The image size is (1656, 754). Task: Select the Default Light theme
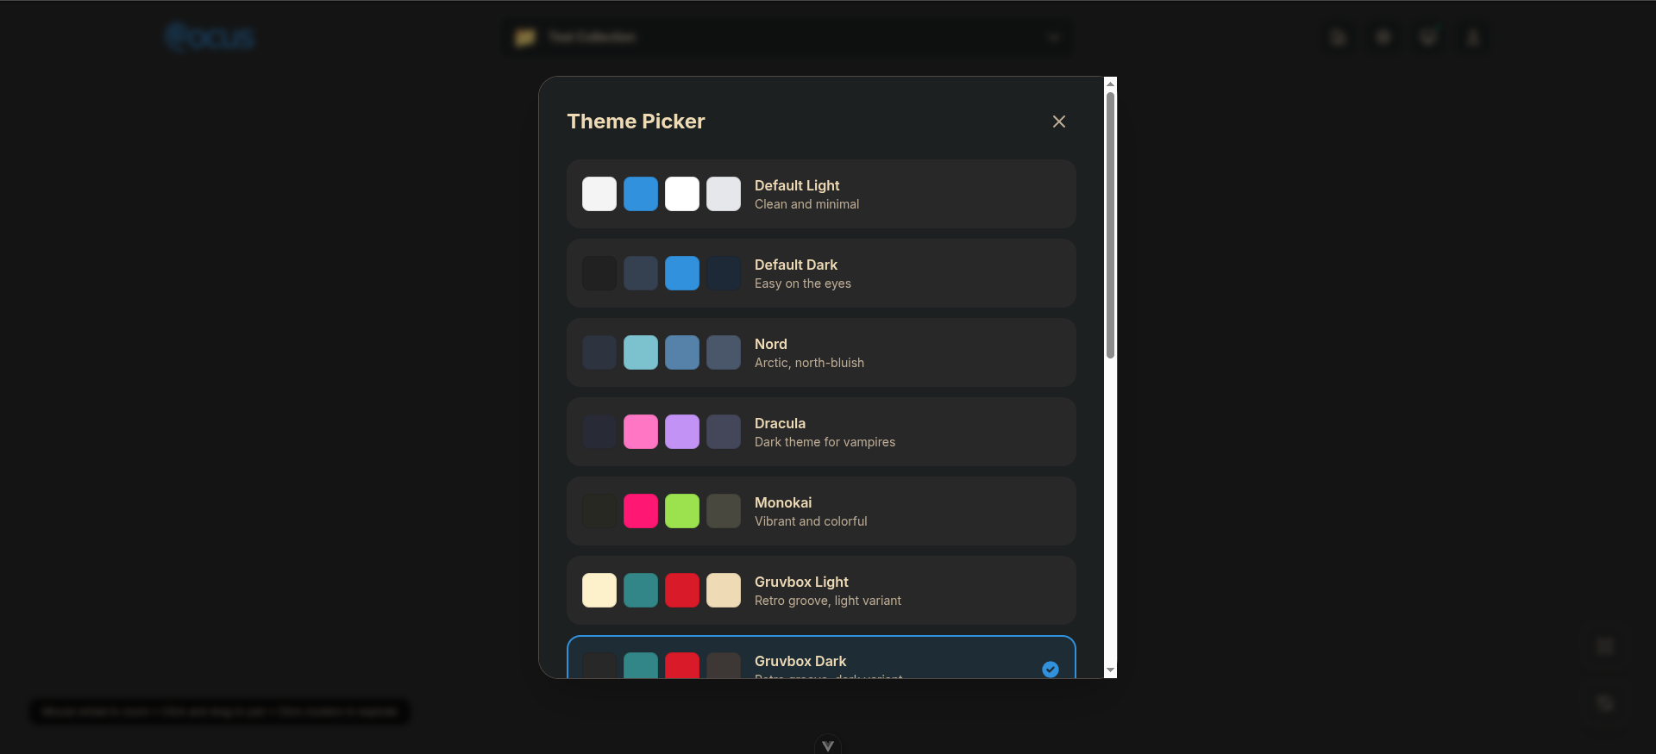[821, 194]
